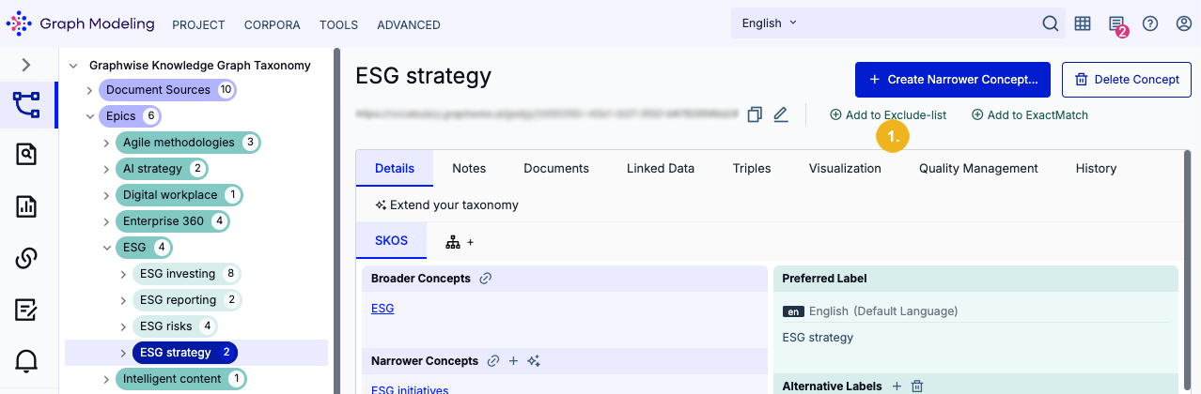Edit the concept URI with pencil icon
The image size is (1201, 394).
780,114
